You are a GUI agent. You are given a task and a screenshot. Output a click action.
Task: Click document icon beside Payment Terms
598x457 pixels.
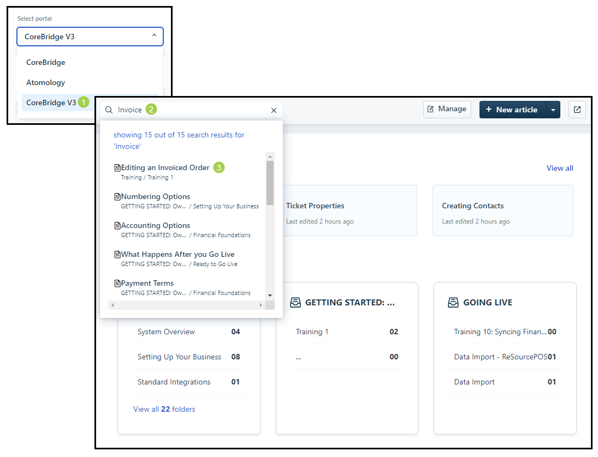pos(117,284)
